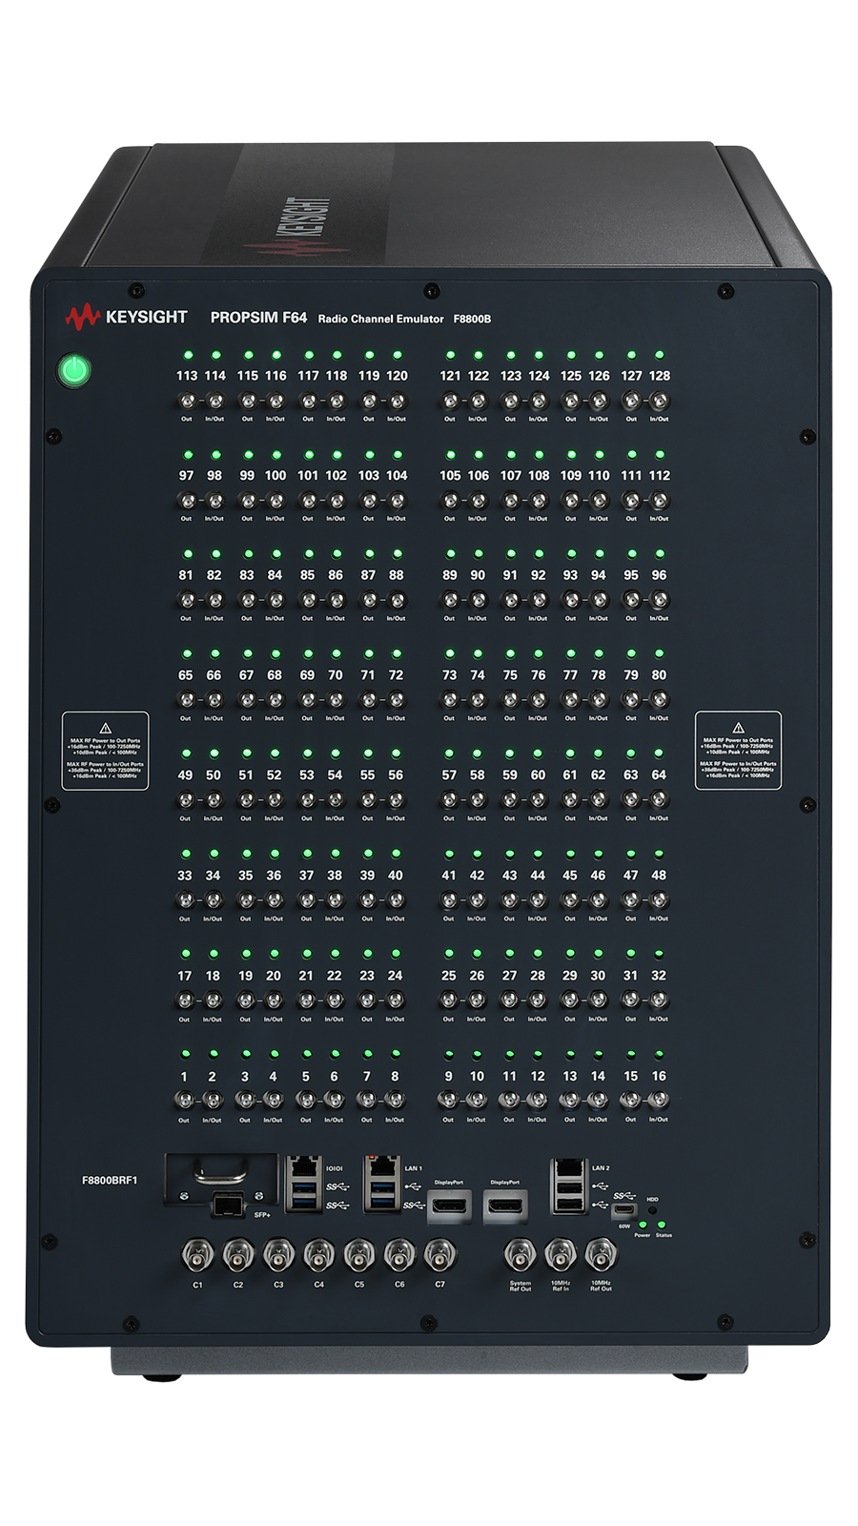
Task: Click the RF connector for port 16
Action: coord(659,1101)
